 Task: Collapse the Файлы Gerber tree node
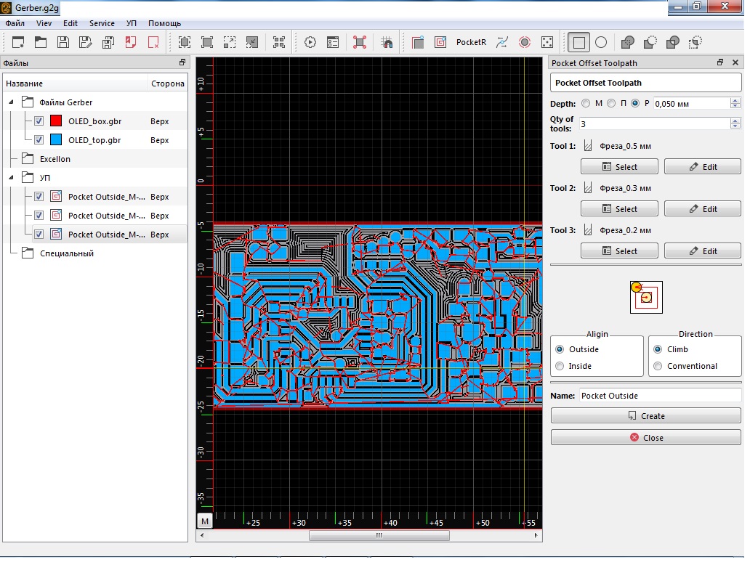pos(12,102)
